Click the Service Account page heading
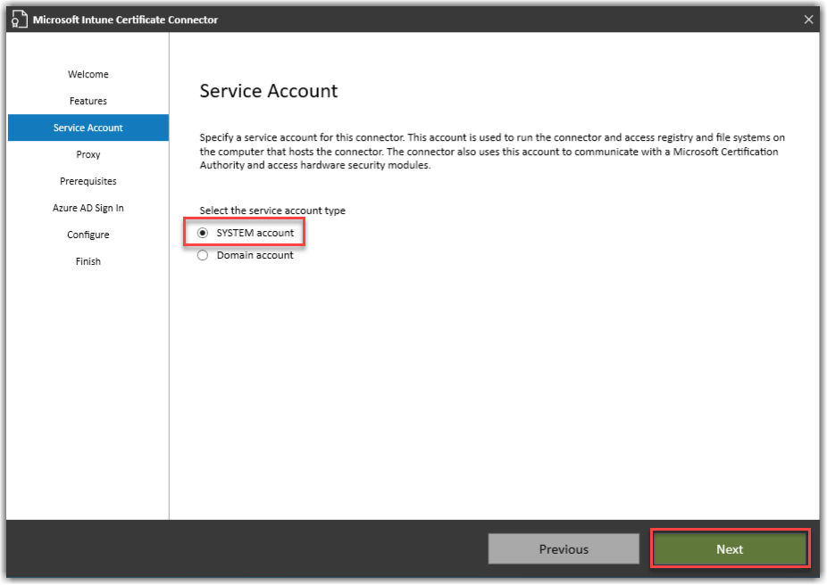This screenshot has height=585, width=827. click(269, 91)
